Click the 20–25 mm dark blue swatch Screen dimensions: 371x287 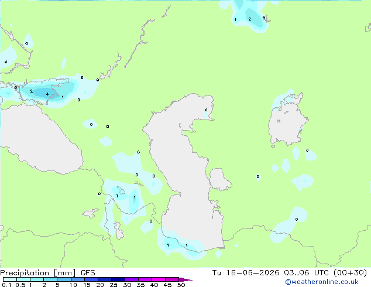click(105, 279)
